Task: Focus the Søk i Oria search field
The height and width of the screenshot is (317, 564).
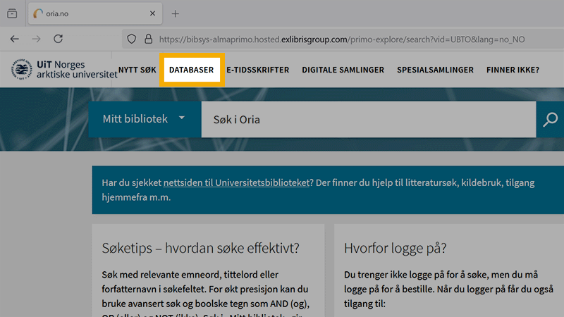Action: (367, 120)
